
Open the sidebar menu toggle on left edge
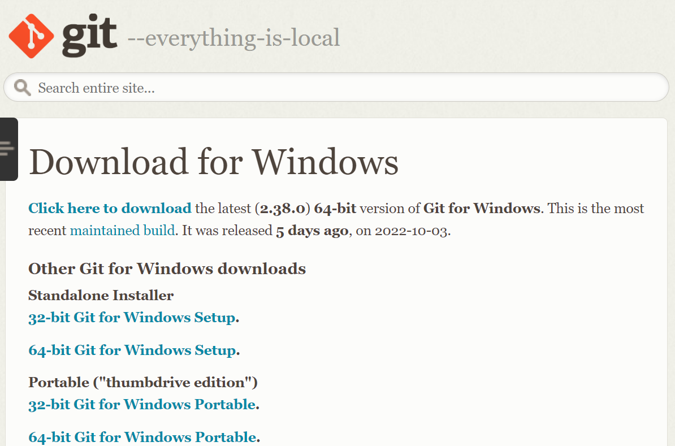point(8,149)
